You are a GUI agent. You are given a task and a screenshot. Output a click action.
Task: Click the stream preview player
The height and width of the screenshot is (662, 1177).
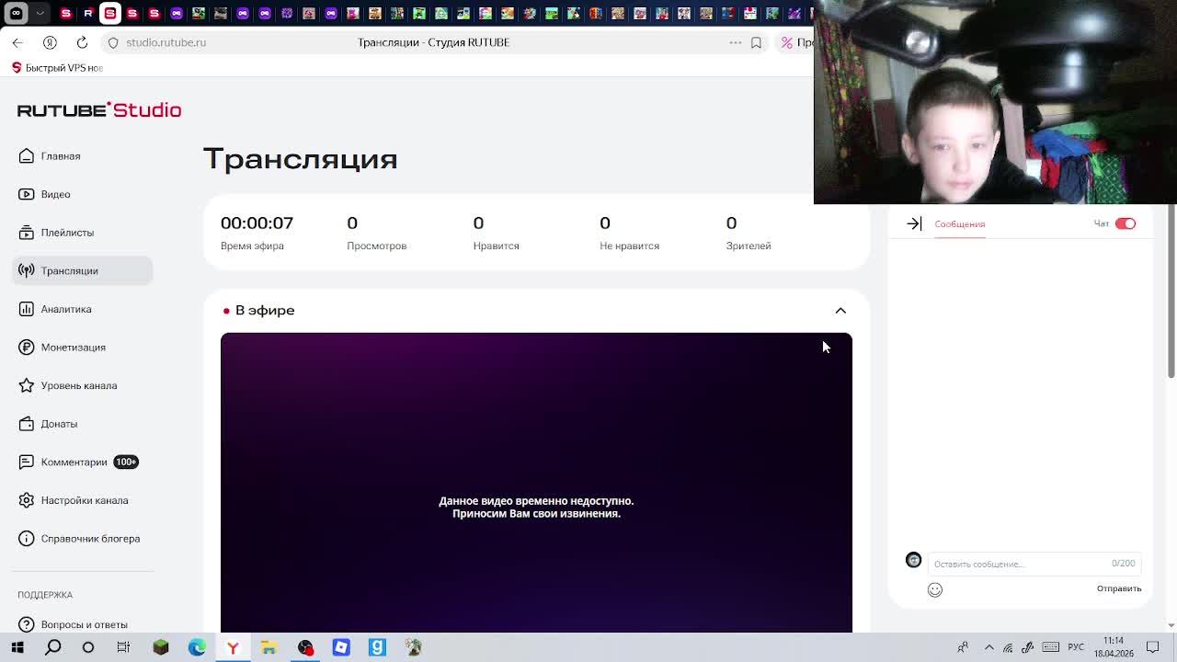[x=536, y=482]
